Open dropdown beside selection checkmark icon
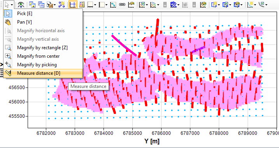 230,5
